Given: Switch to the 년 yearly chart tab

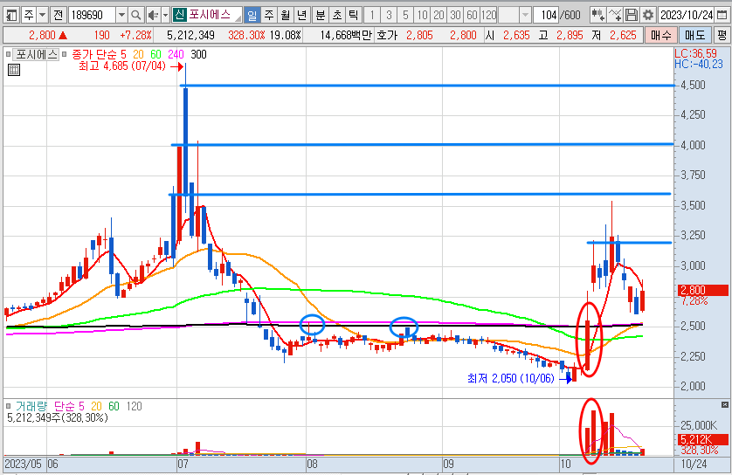Looking at the screenshot, I should coord(301,15).
